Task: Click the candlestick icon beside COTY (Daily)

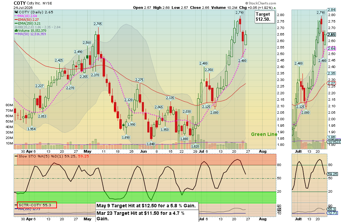Action: (x=16, y=12)
